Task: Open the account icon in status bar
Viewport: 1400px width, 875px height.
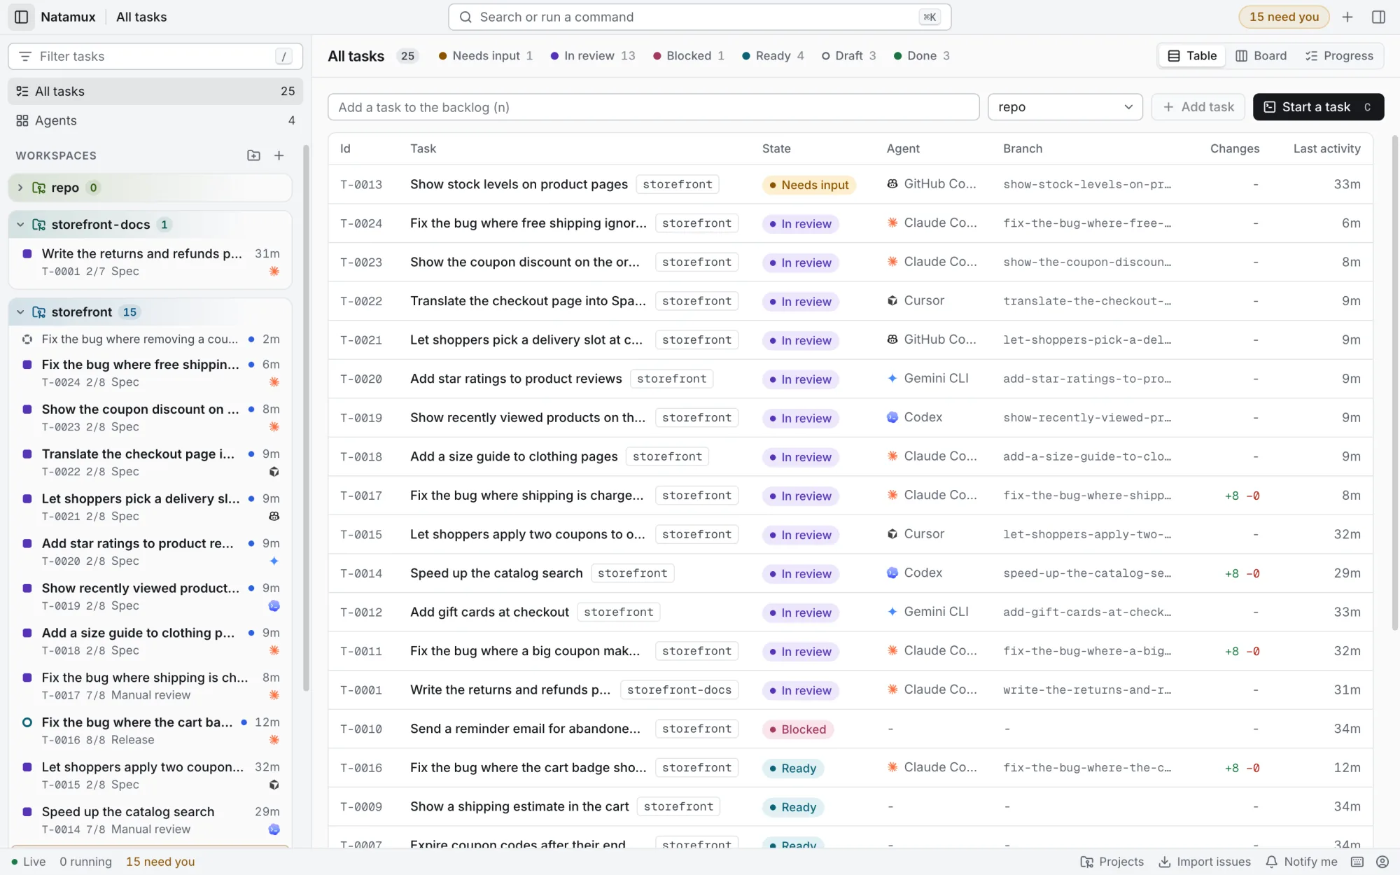Action: (x=1382, y=862)
